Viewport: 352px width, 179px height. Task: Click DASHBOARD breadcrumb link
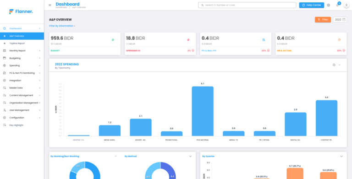tap(61, 7)
